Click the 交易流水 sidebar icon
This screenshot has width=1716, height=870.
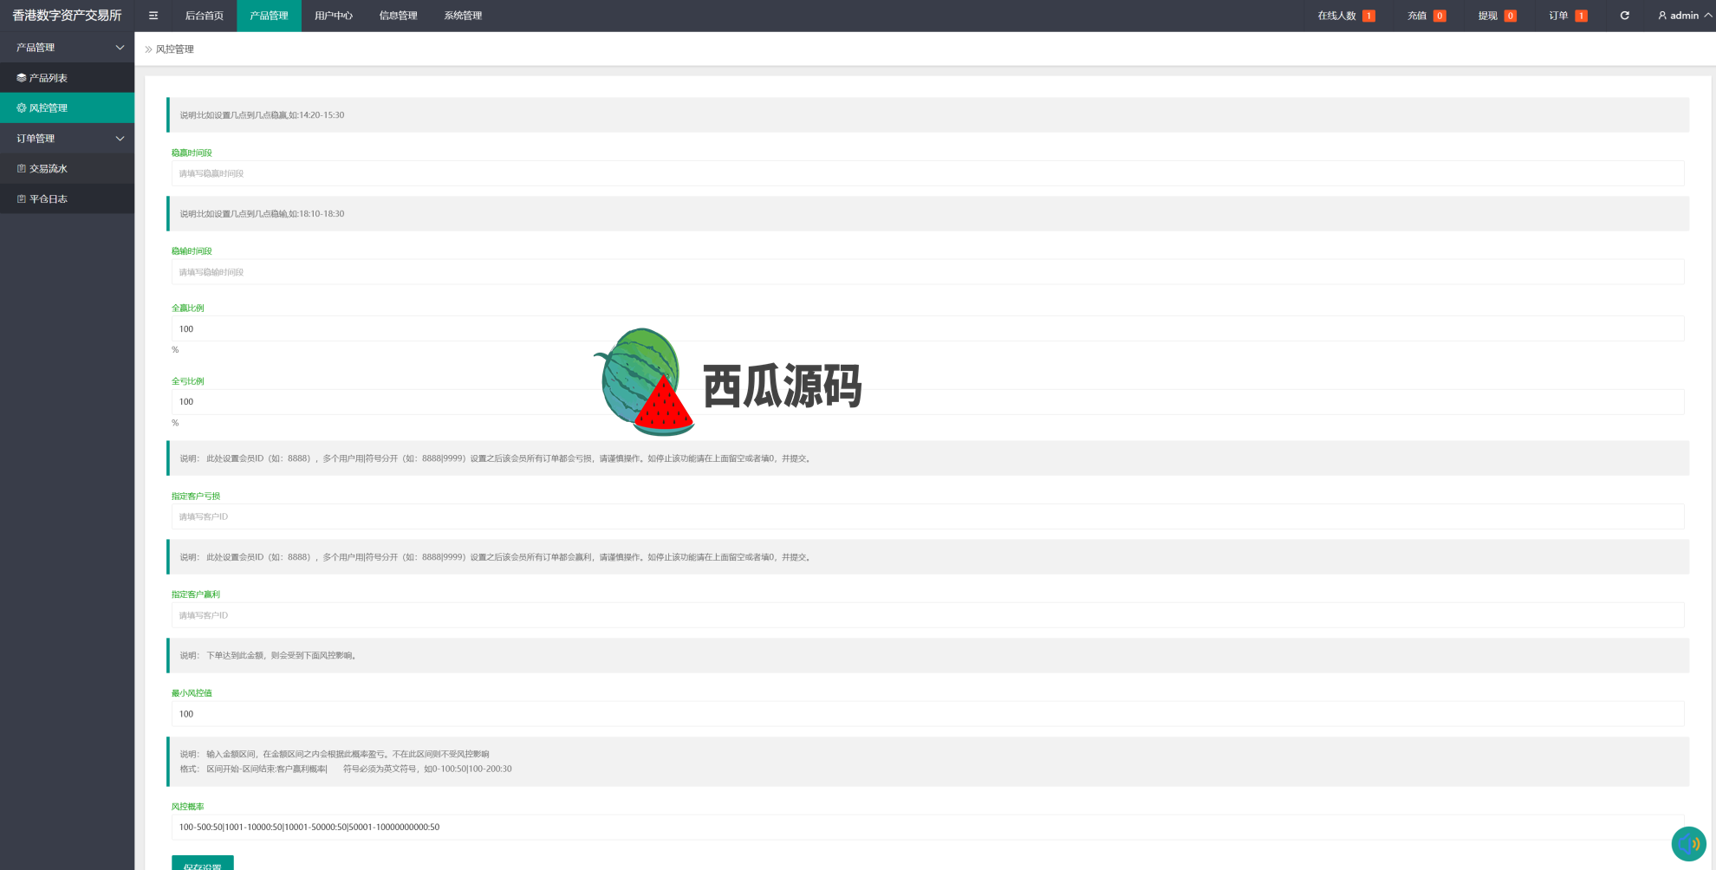pyautogui.click(x=22, y=169)
